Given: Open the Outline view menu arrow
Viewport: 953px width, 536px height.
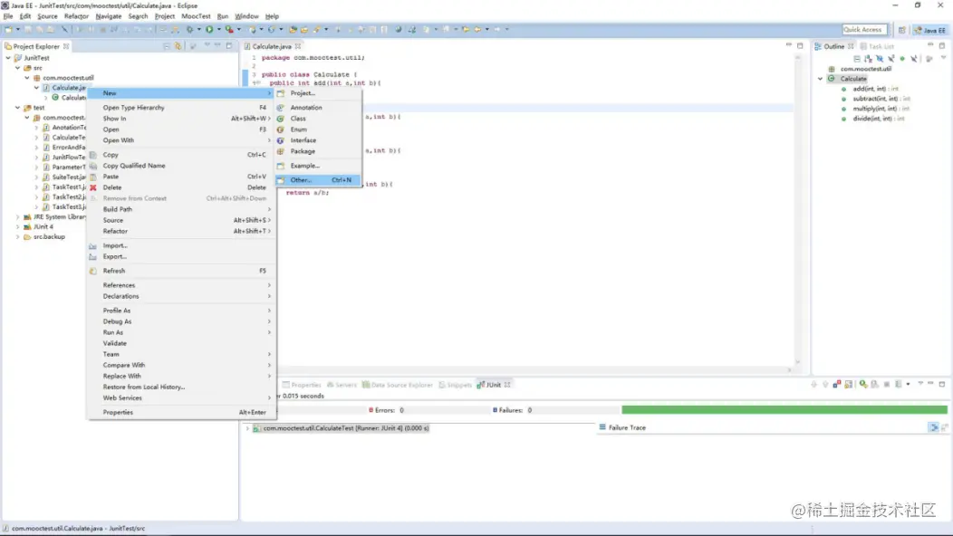Looking at the screenshot, I should click(943, 58).
